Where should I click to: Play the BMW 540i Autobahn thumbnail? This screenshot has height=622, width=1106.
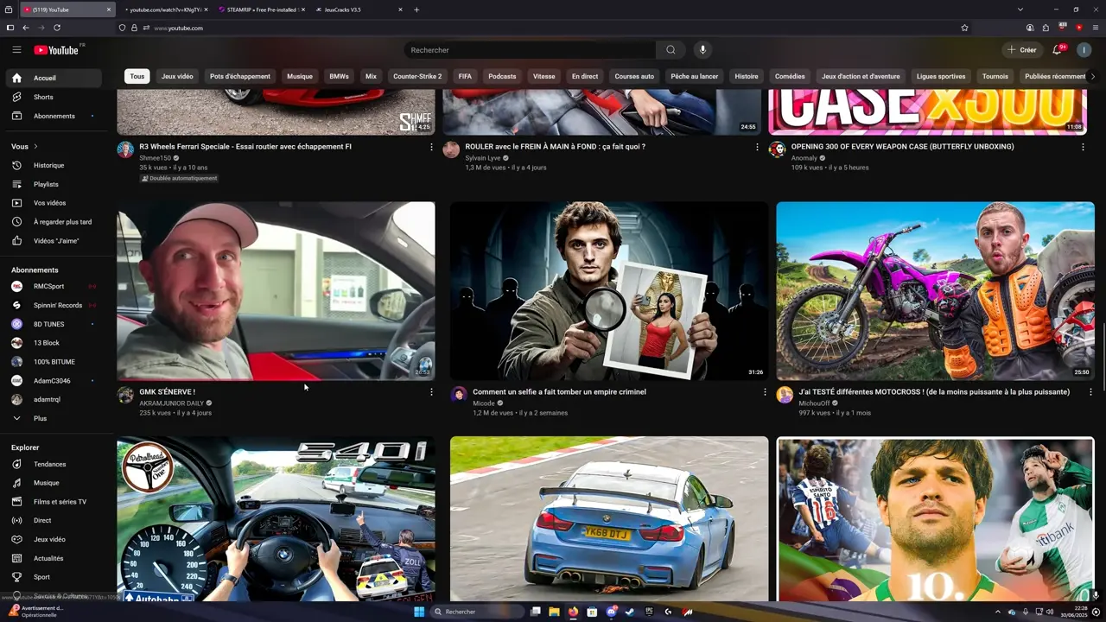point(276,518)
